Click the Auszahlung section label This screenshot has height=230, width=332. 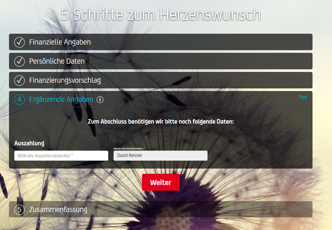(29, 143)
